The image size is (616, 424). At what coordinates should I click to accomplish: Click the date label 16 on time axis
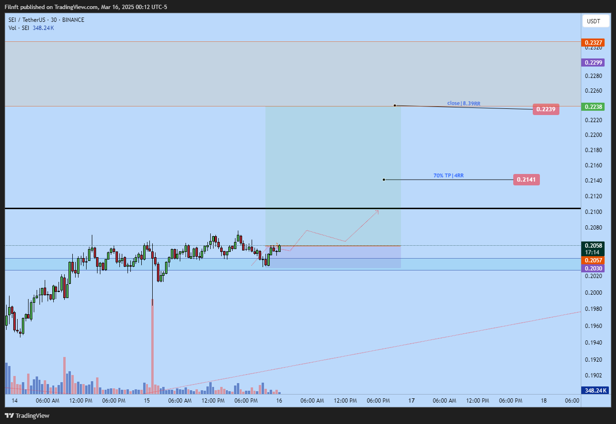pos(279,401)
